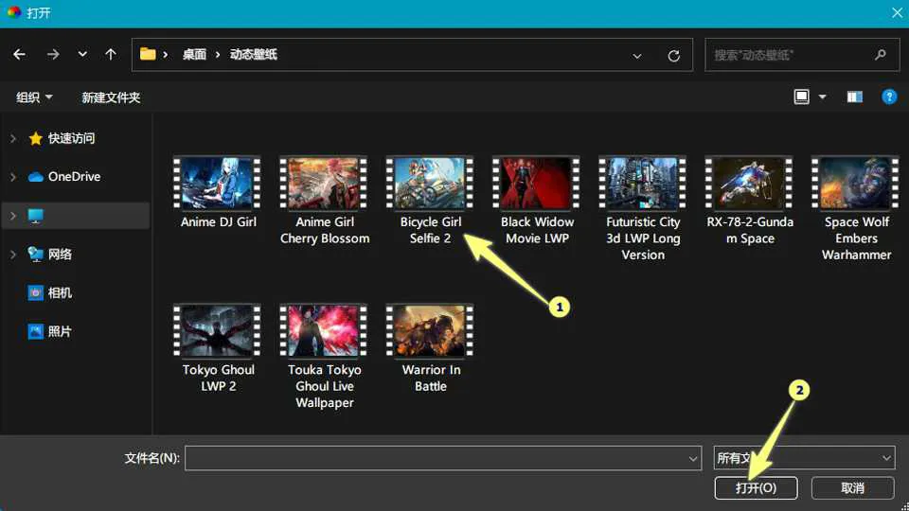Click the 打开(O) button
The image size is (909, 511).
(x=756, y=488)
